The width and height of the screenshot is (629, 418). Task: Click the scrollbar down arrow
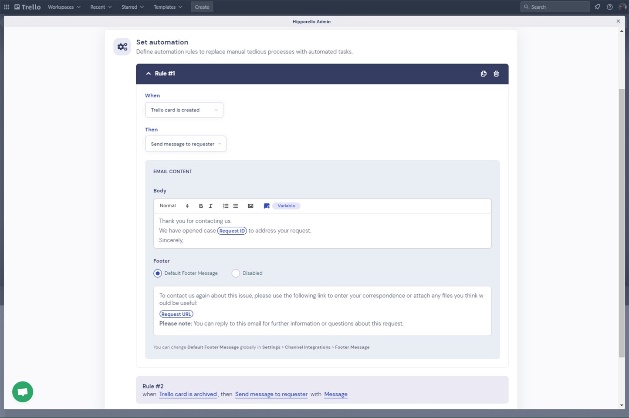[x=622, y=405]
